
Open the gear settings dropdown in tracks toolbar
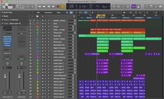(x=125, y=12)
